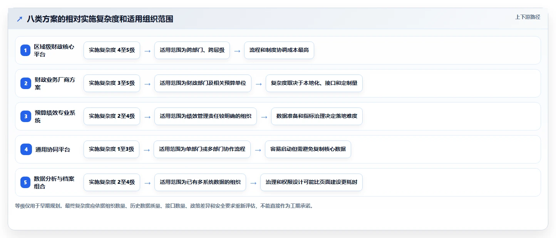Viewport: 556px width, 238px height.
Task: Select the 数据分析与档案组合 row label
Action: coord(54,182)
